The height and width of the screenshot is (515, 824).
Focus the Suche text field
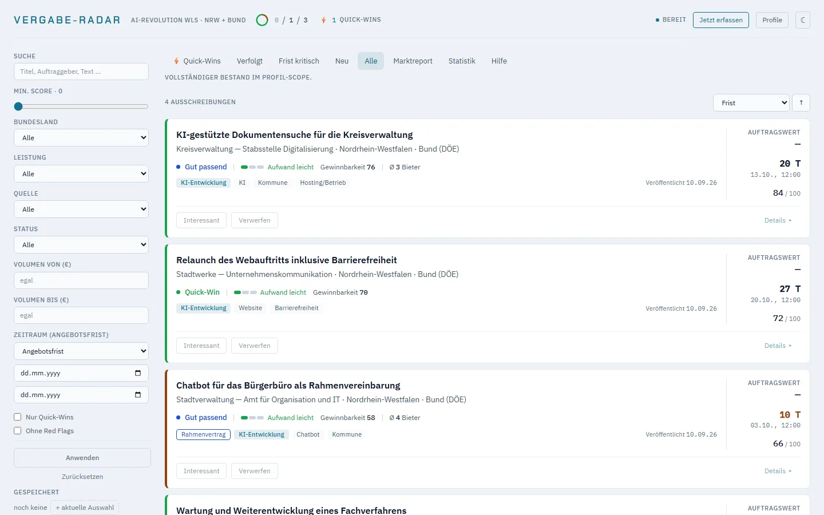tap(81, 72)
